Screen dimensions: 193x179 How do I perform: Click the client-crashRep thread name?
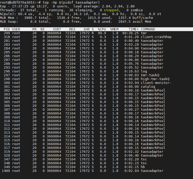click(156, 37)
